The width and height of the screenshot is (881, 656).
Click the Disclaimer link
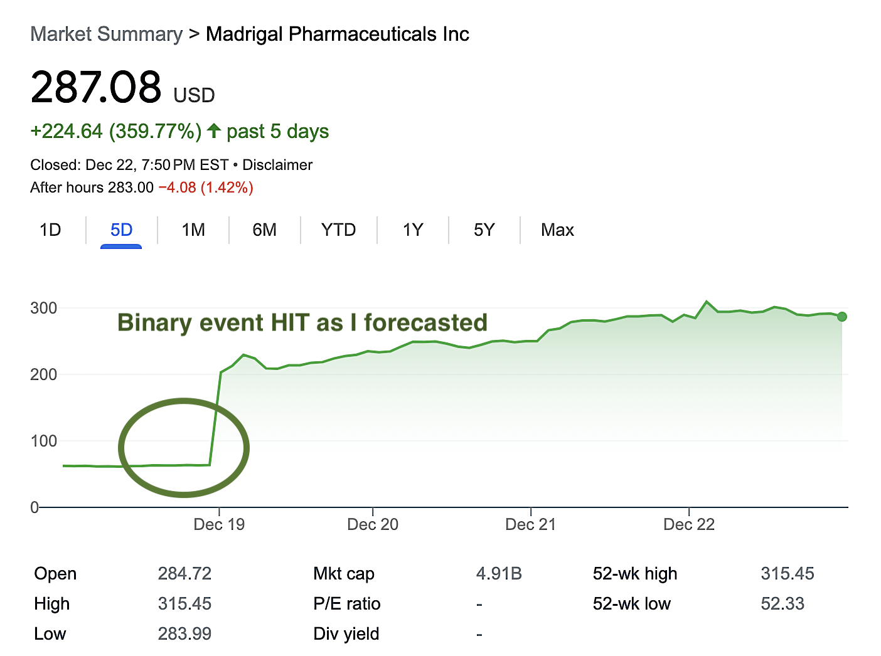tap(277, 165)
